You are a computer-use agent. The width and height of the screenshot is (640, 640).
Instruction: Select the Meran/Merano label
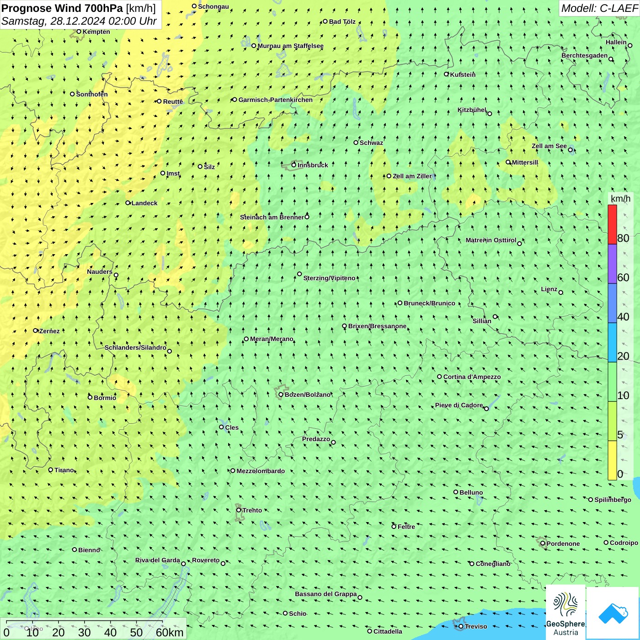pyautogui.click(x=272, y=339)
